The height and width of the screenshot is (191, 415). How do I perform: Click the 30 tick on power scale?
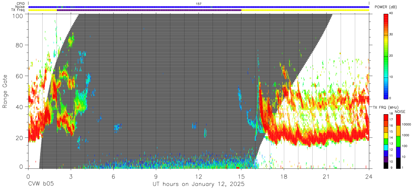(391, 34)
